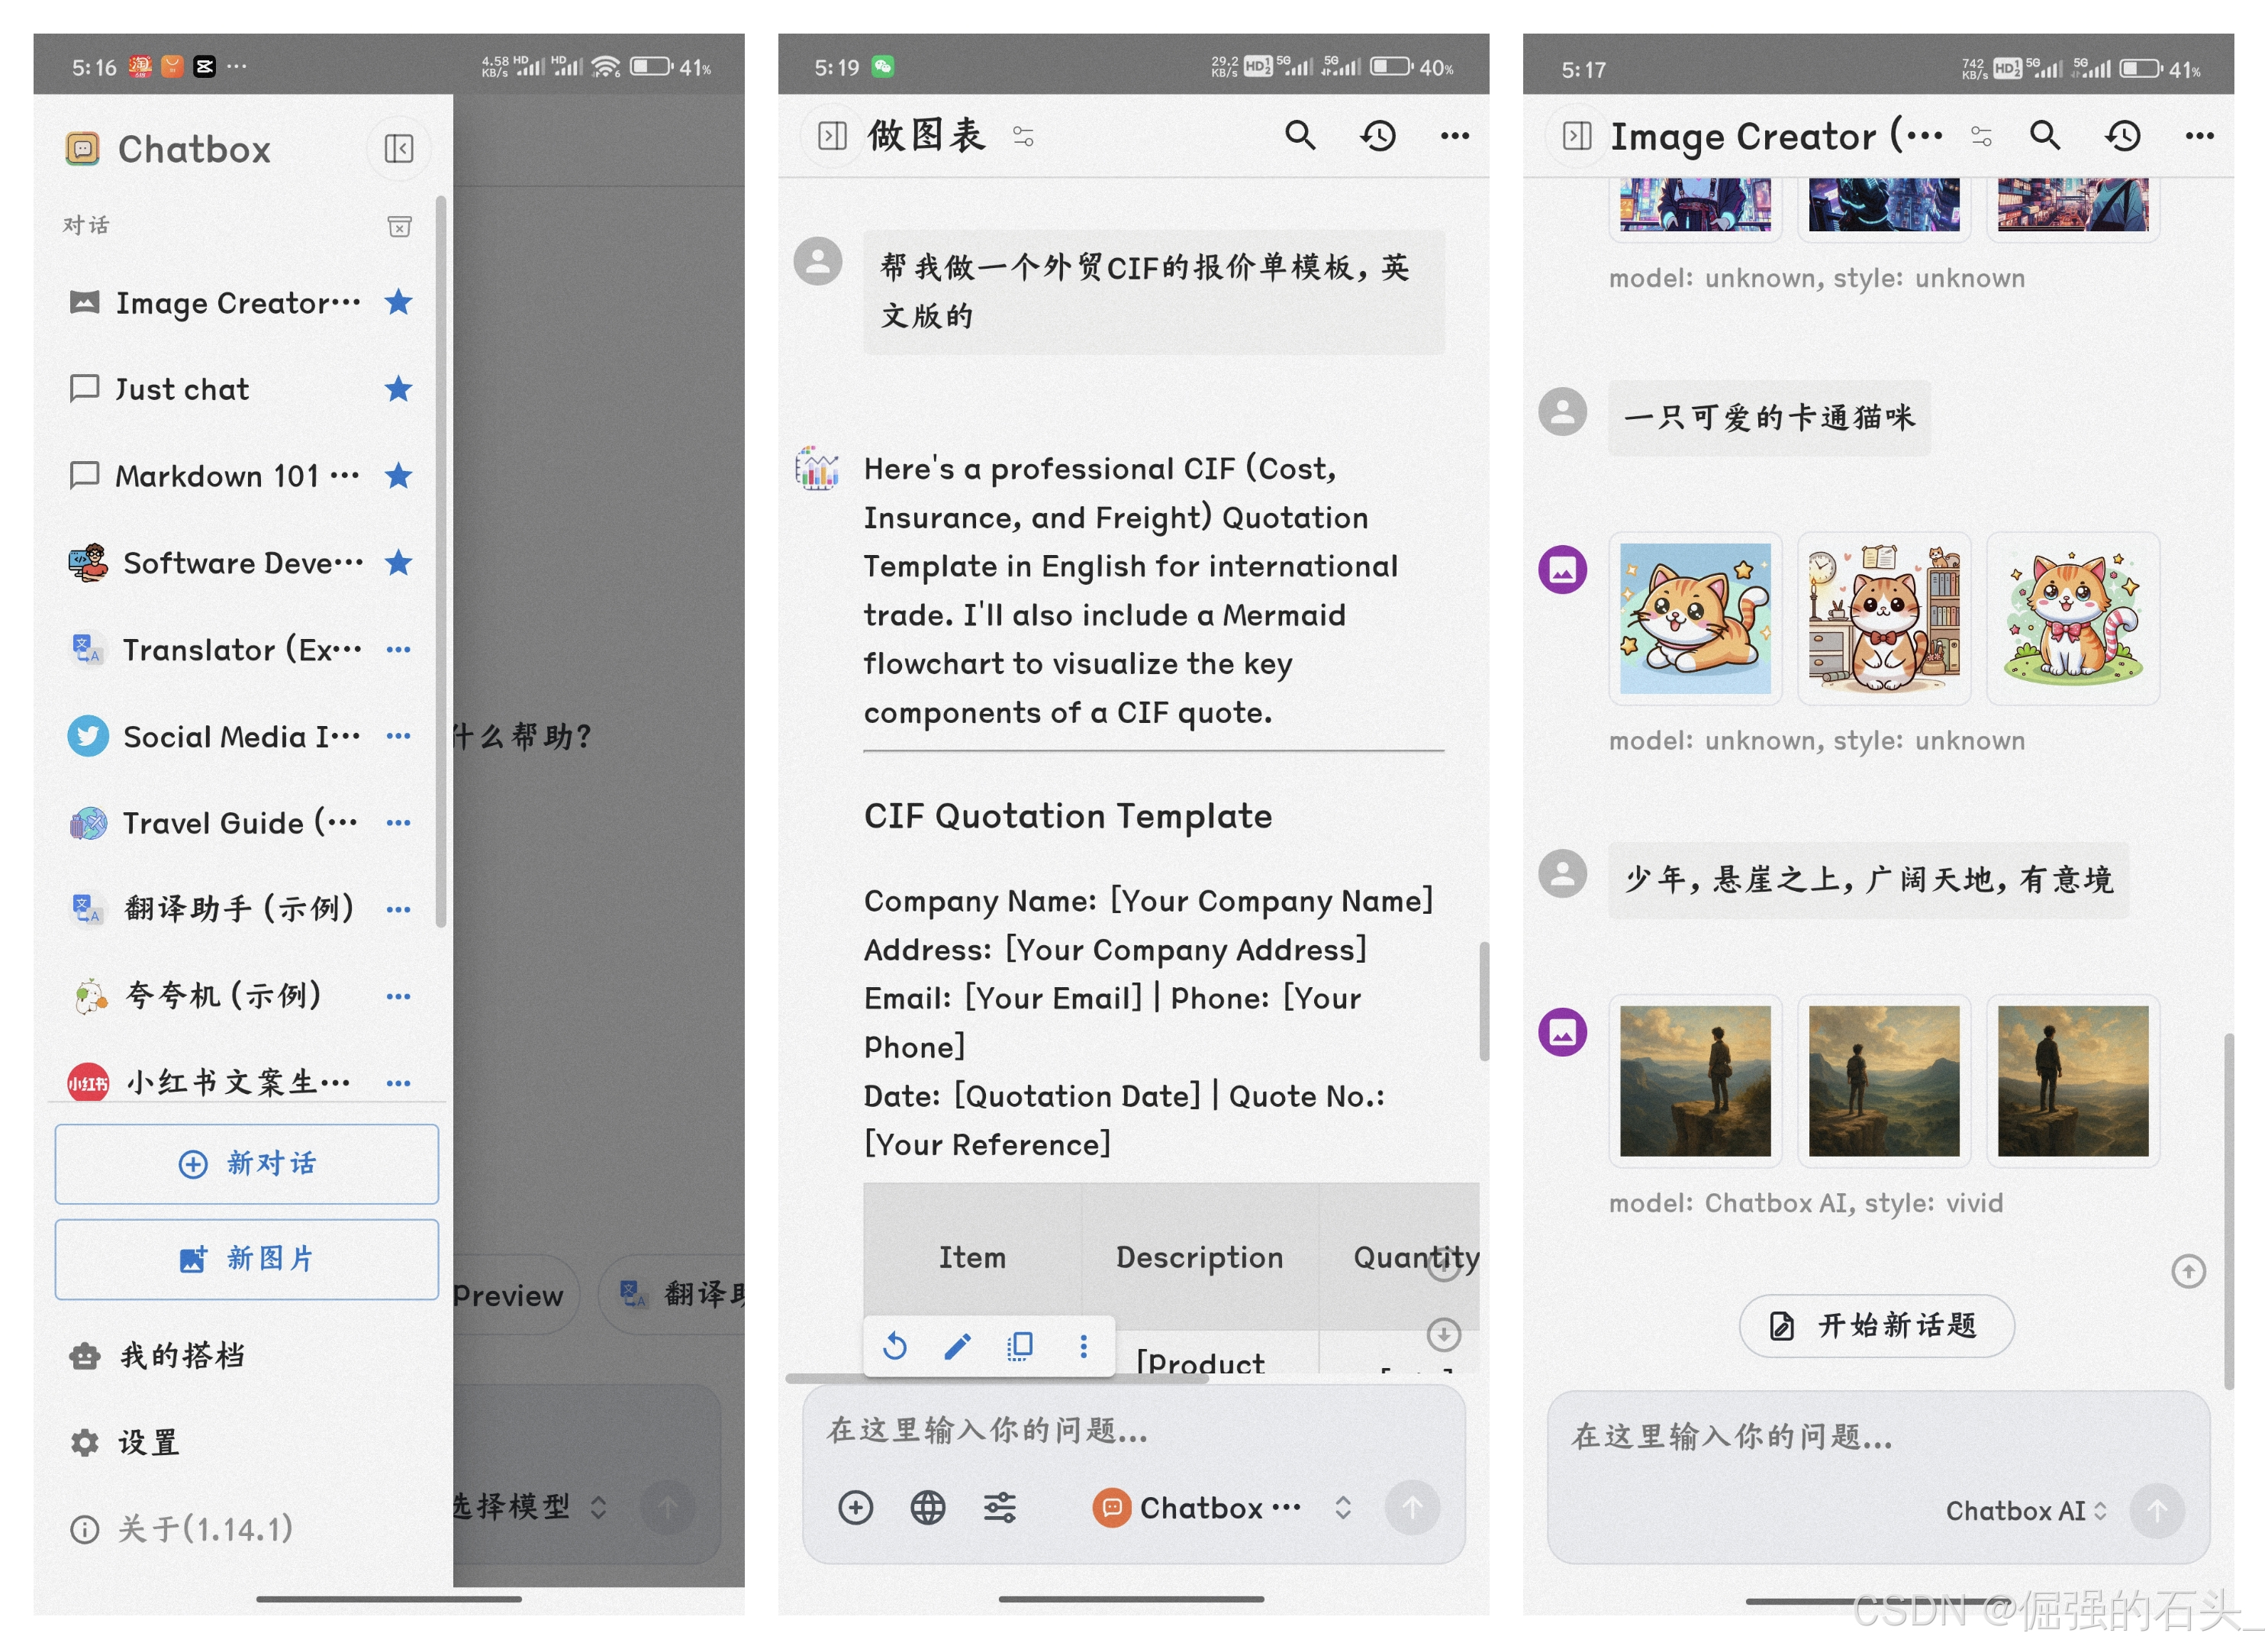Unstar the Just chat conversation

[398, 389]
